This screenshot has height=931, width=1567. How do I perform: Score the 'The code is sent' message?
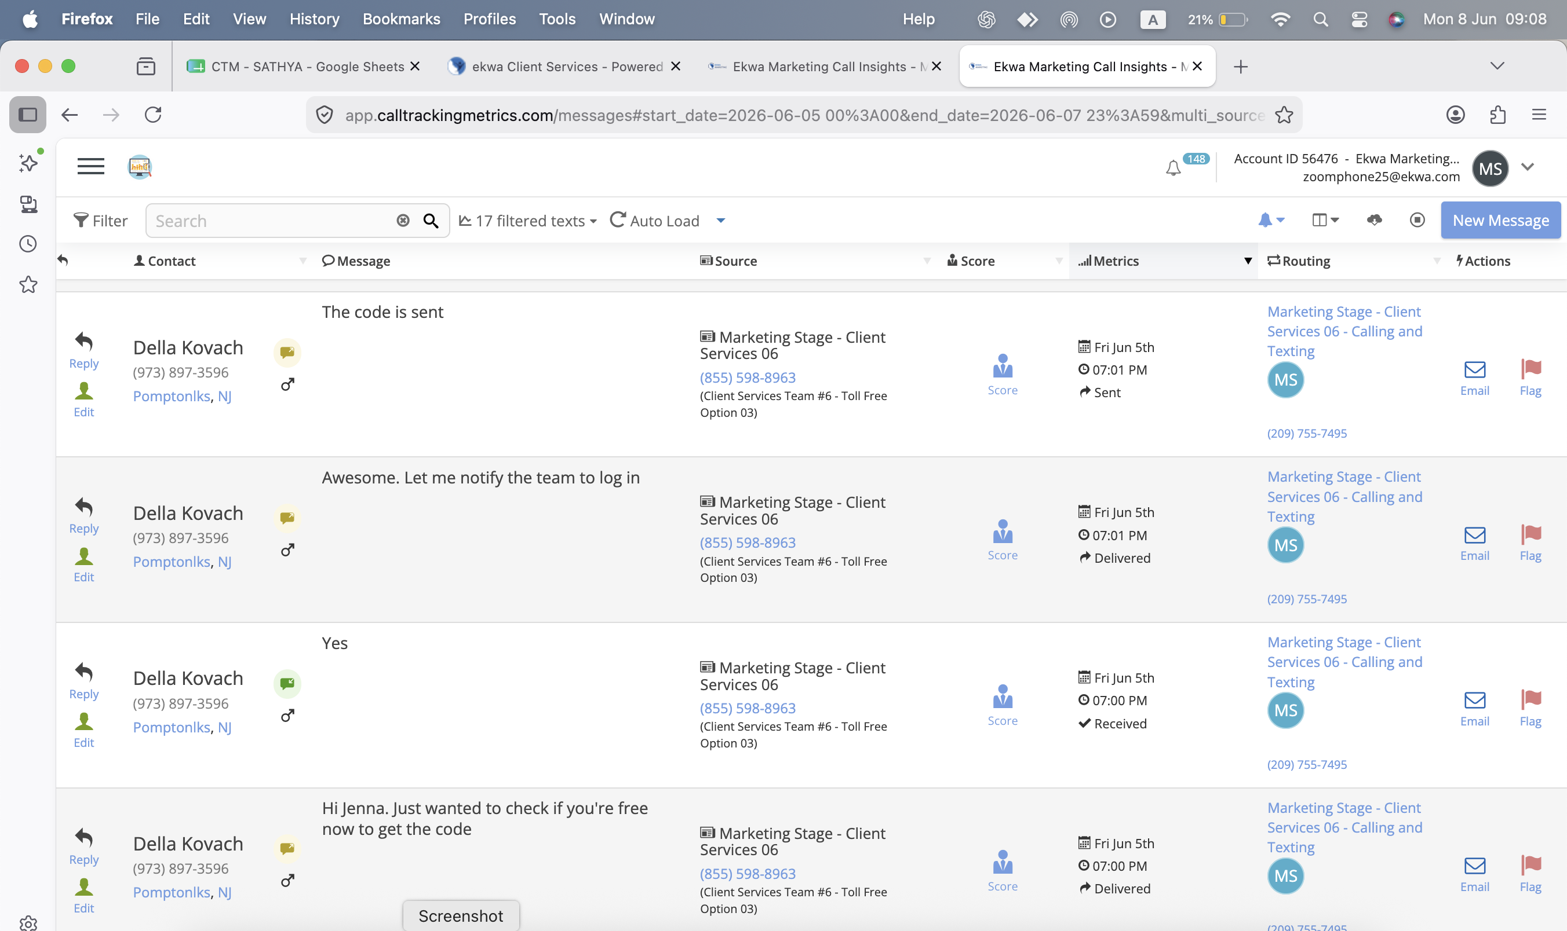[1003, 375]
